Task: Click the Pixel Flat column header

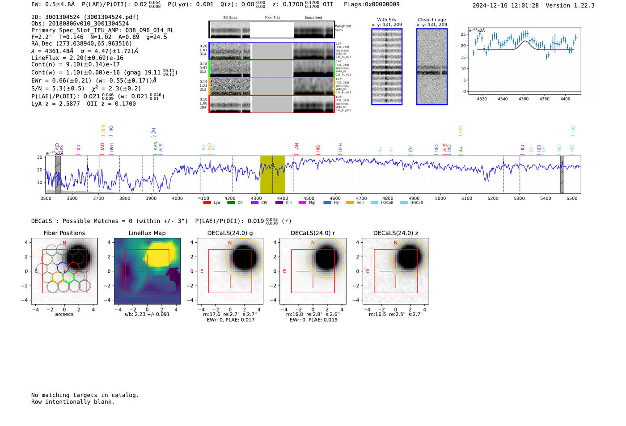Action: tap(272, 18)
